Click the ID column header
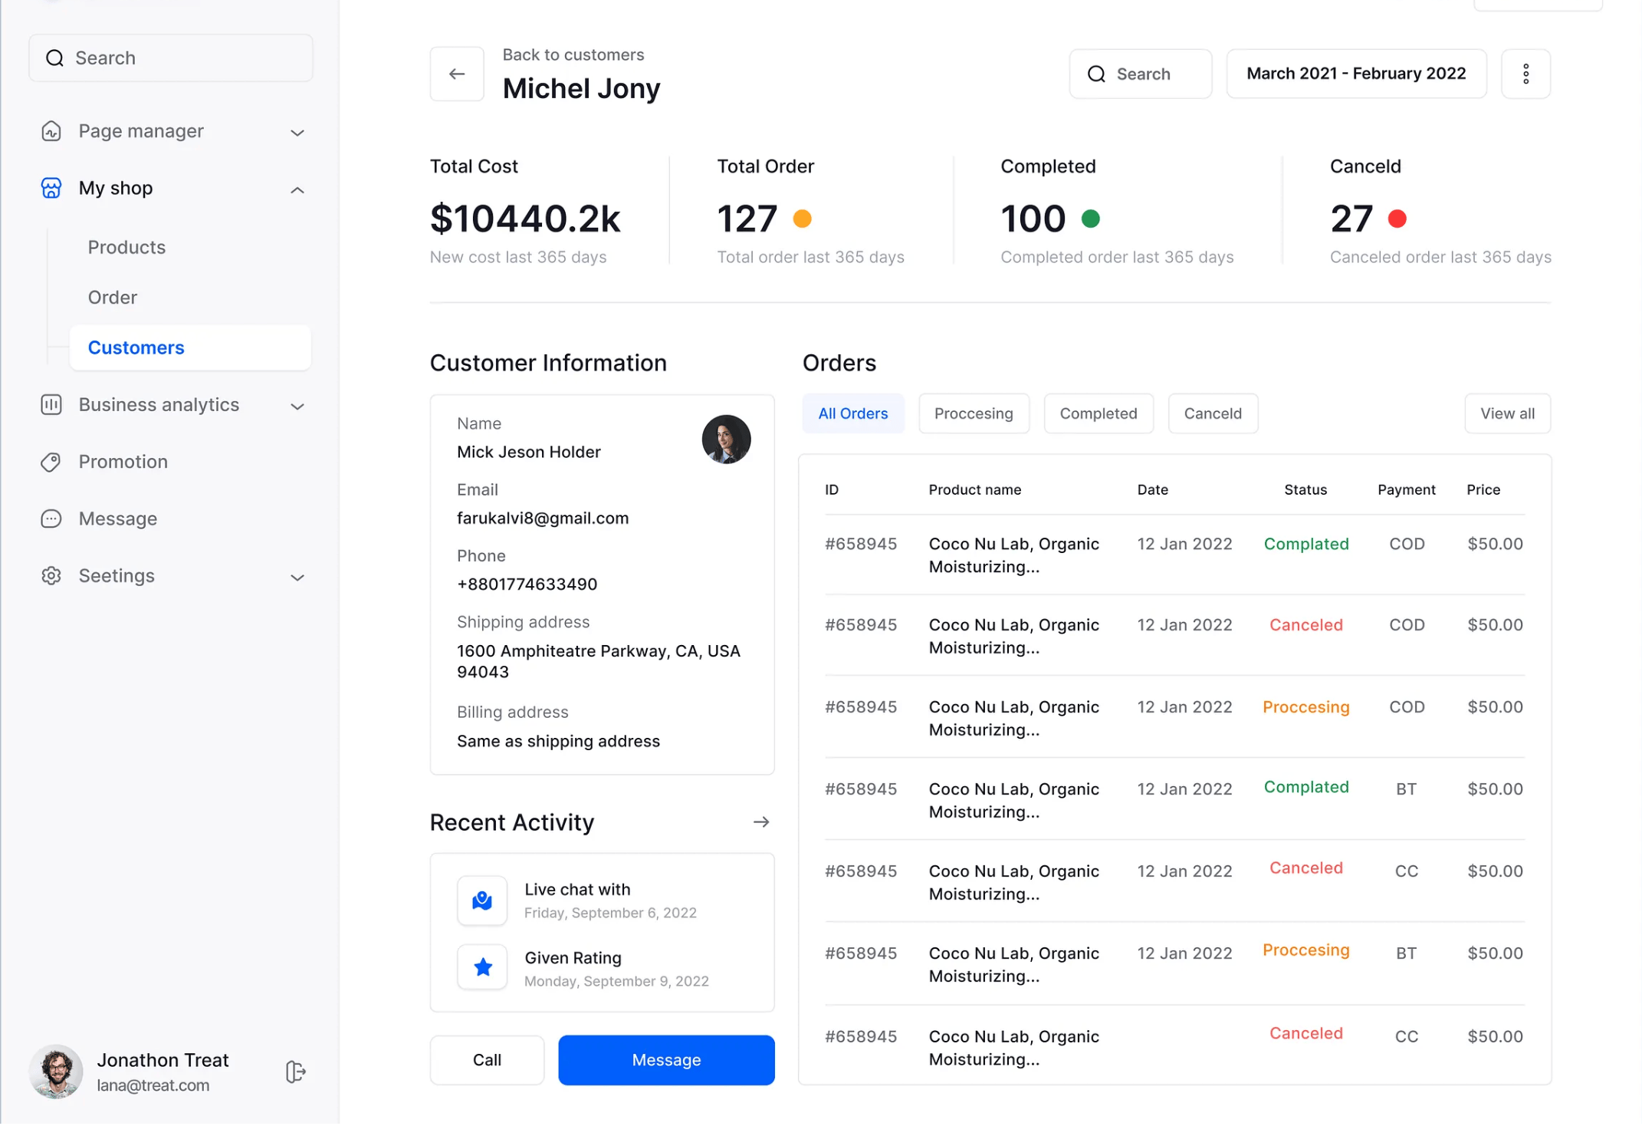The height and width of the screenshot is (1126, 1642). pyautogui.click(x=831, y=489)
